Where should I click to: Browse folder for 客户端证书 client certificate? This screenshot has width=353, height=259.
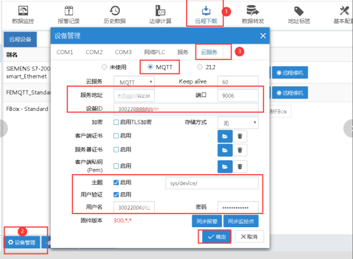225,136
